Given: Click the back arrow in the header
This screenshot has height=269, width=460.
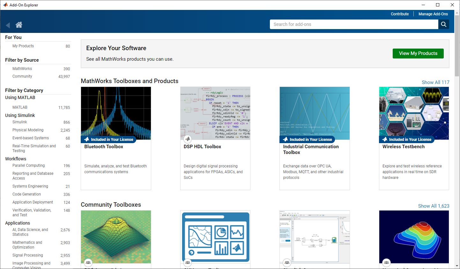Looking at the screenshot, I should click(8, 25).
